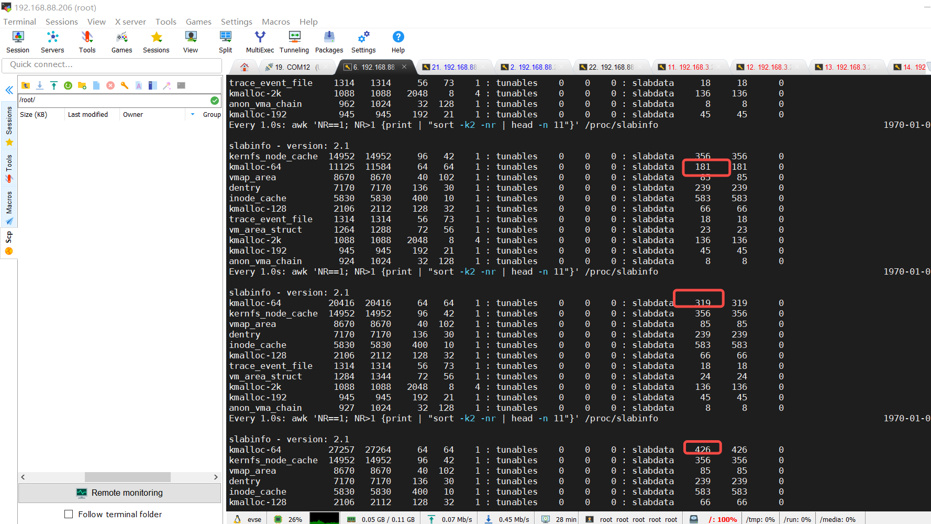The width and height of the screenshot is (931, 524).
Task: Create new folder in SFTP browser
Action: [x=82, y=85]
